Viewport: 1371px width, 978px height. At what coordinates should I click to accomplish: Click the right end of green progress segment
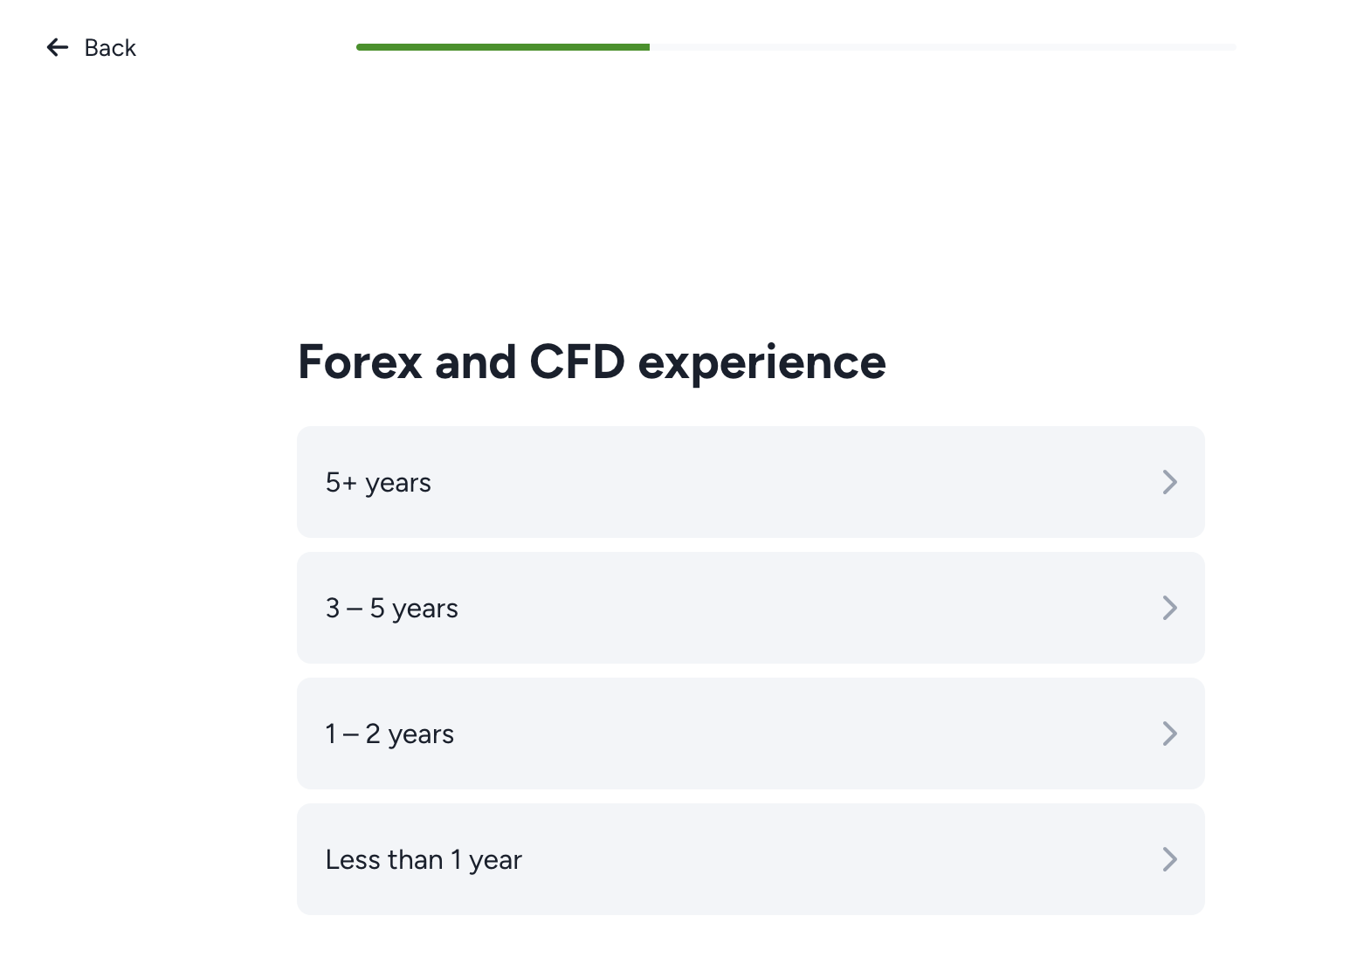646,47
